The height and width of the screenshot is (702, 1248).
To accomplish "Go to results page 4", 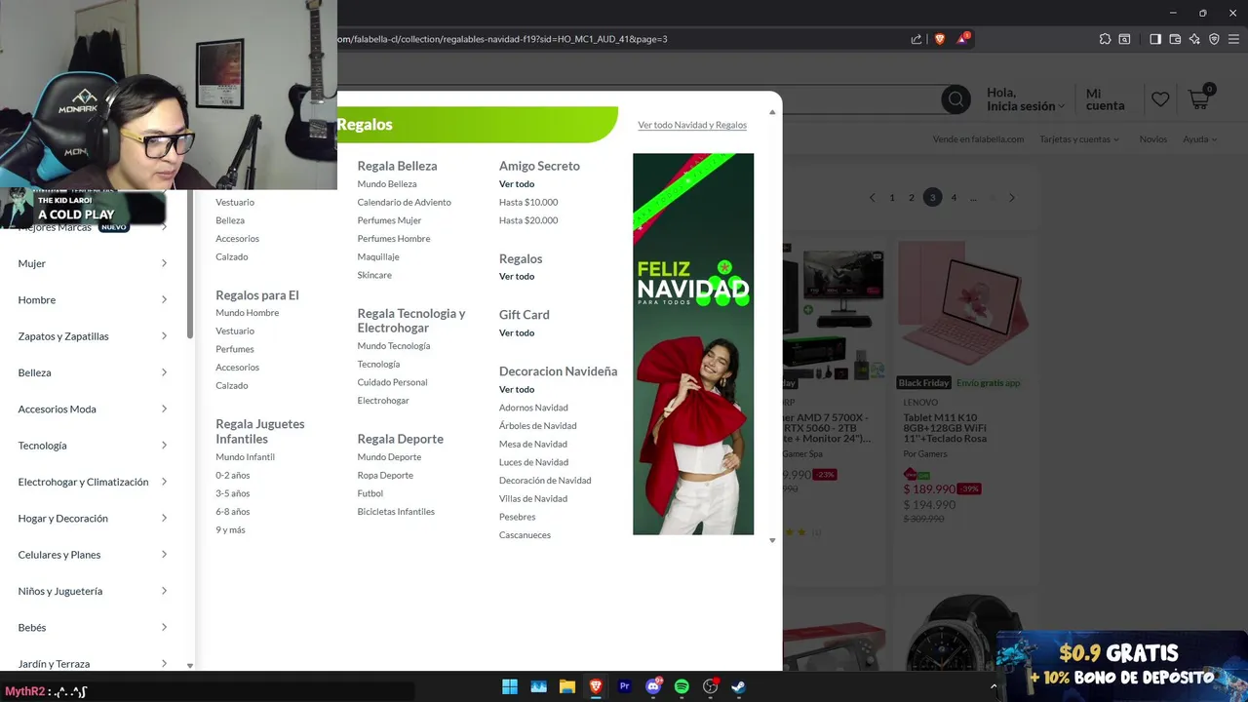I will tap(954, 198).
